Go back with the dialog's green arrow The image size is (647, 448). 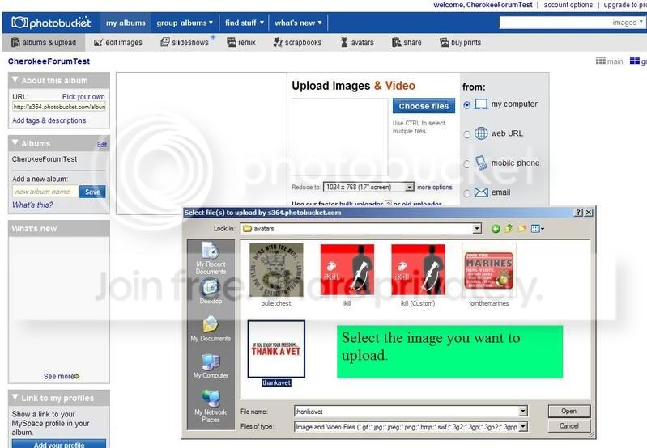pos(496,229)
